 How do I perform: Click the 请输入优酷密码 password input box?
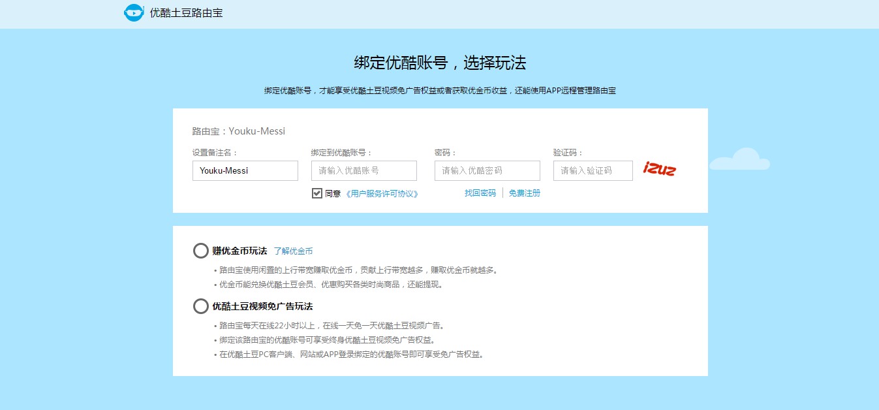(487, 170)
